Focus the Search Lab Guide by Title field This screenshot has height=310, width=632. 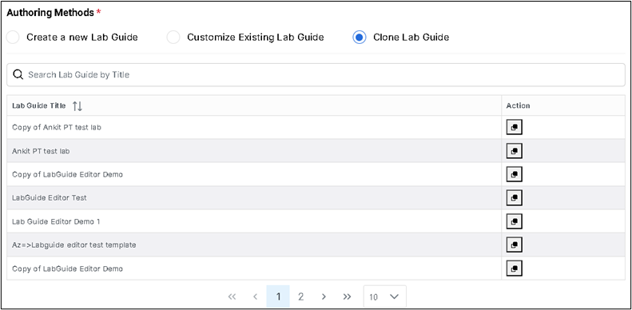tap(316, 74)
